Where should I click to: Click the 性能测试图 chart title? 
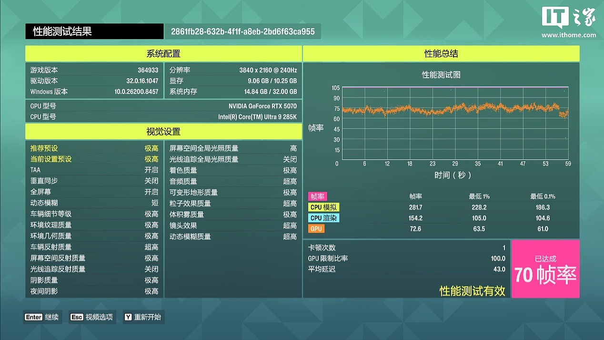pyautogui.click(x=441, y=75)
